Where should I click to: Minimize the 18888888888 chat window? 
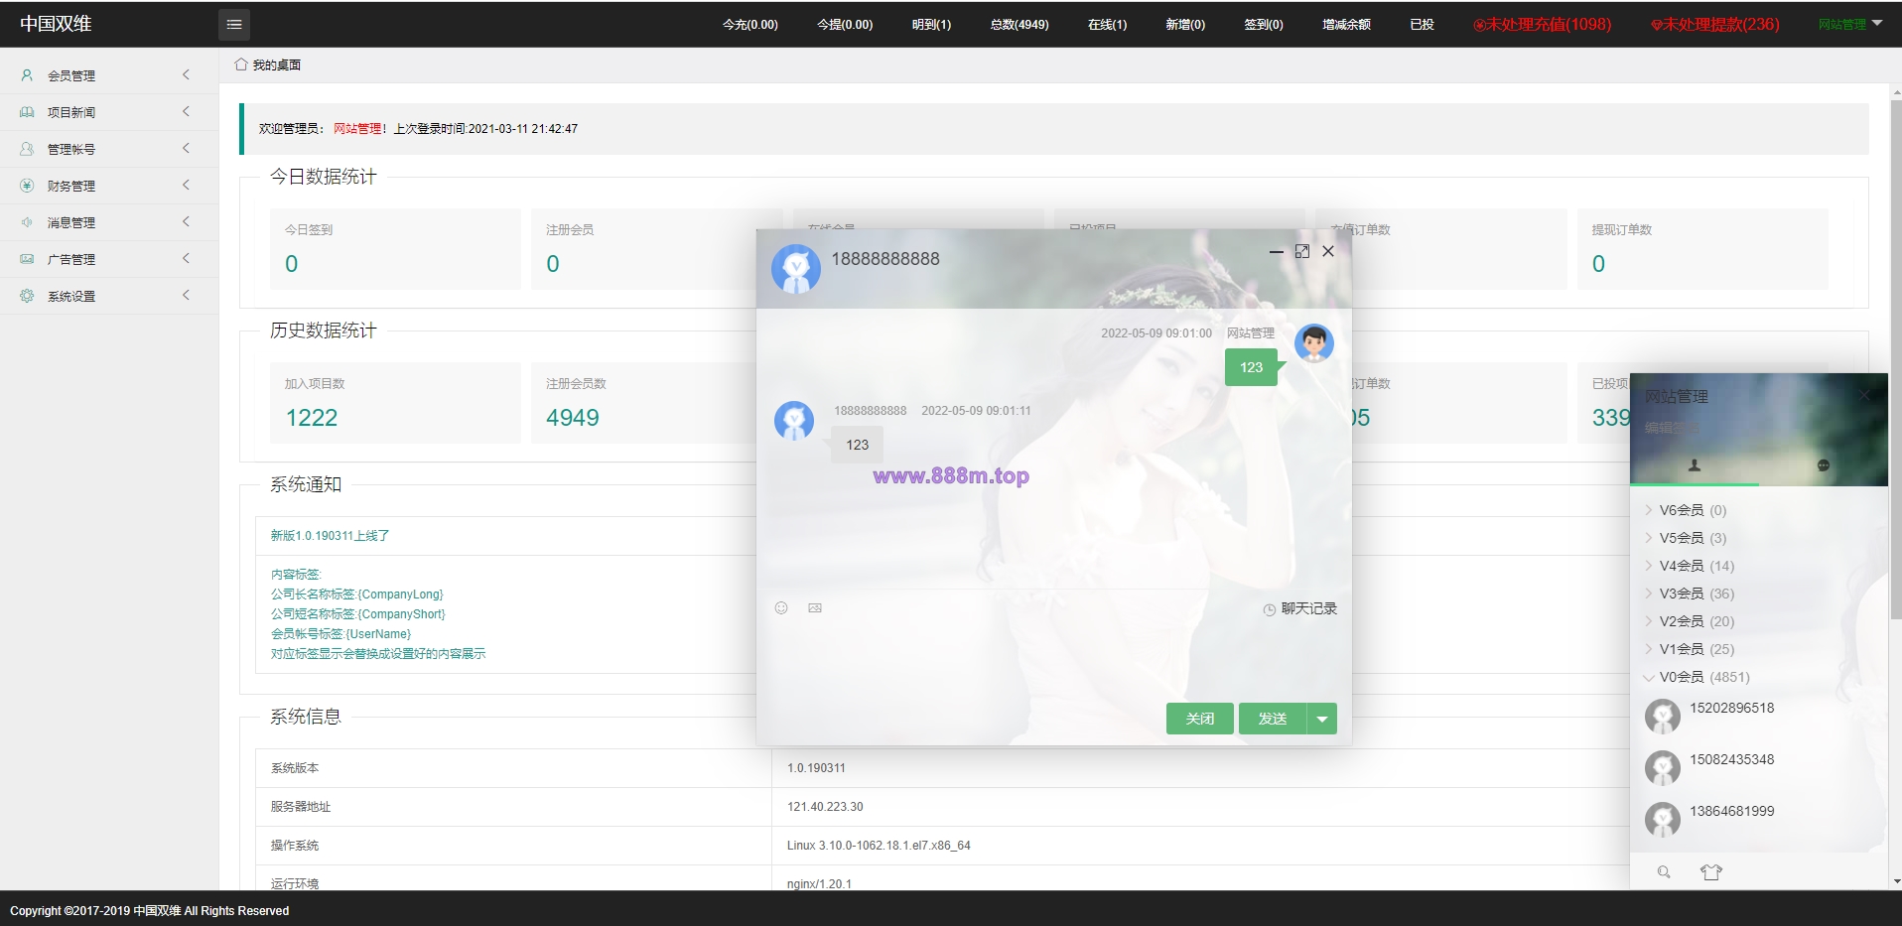tap(1277, 252)
